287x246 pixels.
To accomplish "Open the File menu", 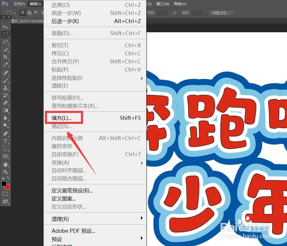I will (19, 4).
